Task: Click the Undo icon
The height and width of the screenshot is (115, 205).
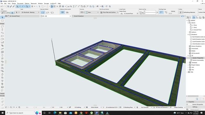Action: [2, 6]
